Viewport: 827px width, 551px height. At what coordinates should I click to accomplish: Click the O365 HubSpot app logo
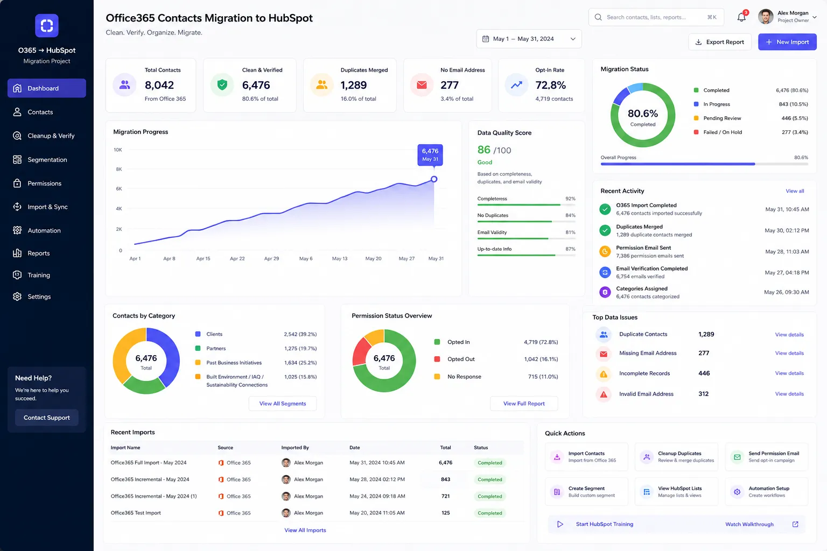[x=47, y=25]
